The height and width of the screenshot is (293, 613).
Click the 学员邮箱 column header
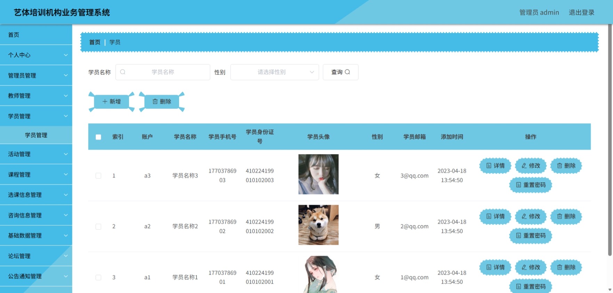pyautogui.click(x=414, y=137)
